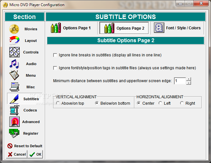The height and width of the screenshot is (163, 211).
Task: Click the Advanced red siren icon
Action: (14, 122)
